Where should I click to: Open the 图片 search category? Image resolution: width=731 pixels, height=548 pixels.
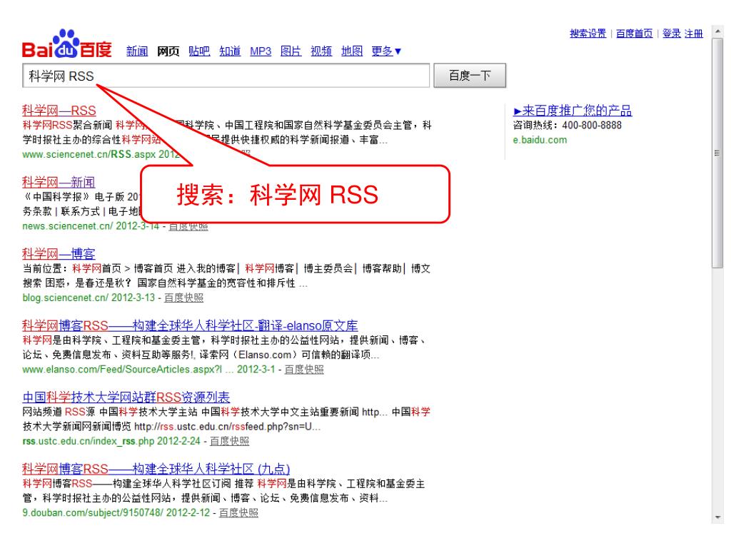tap(291, 51)
